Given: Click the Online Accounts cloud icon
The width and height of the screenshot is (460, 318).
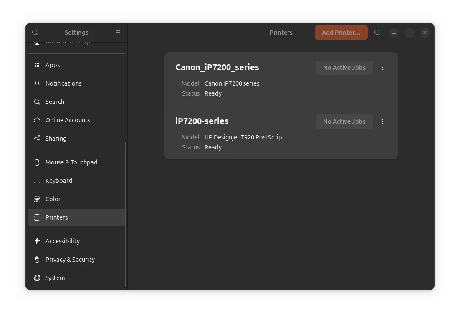Looking at the screenshot, I should pyautogui.click(x=37, y=120).
